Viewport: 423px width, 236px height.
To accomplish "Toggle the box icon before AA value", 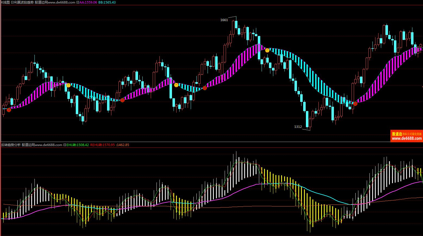I will 78,2.
